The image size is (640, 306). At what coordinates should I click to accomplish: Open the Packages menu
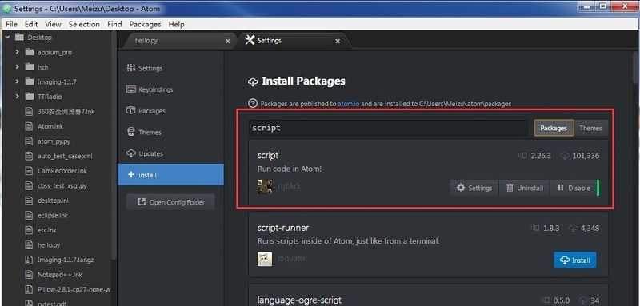(x=145, y=24)
